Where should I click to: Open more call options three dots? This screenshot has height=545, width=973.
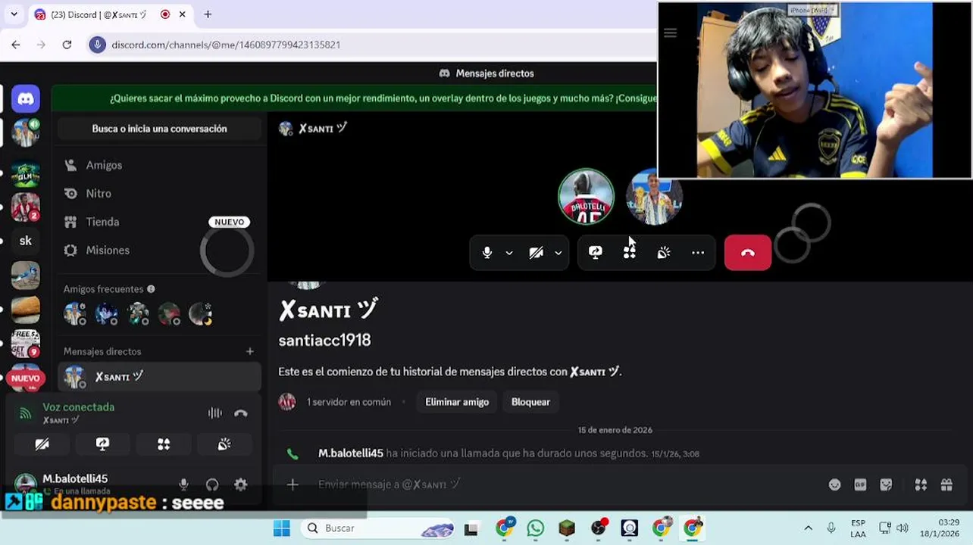point(698,253)
